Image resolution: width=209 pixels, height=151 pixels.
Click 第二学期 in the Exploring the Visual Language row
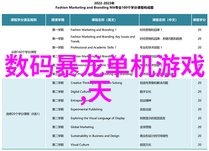point(58,118)
